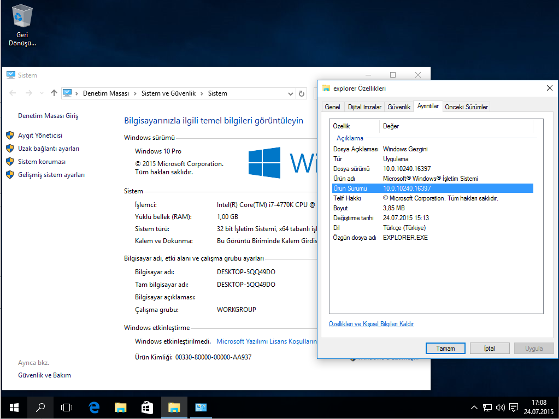Refresh the Sistem control panel page
The width and height of the screenshot is (559, 419).
click(302, 93)
